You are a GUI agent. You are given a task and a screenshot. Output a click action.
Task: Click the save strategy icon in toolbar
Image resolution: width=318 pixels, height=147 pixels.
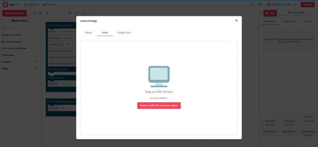47,13
